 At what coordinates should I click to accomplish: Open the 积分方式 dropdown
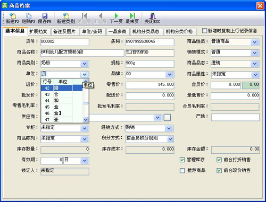[x=170, y=139]
